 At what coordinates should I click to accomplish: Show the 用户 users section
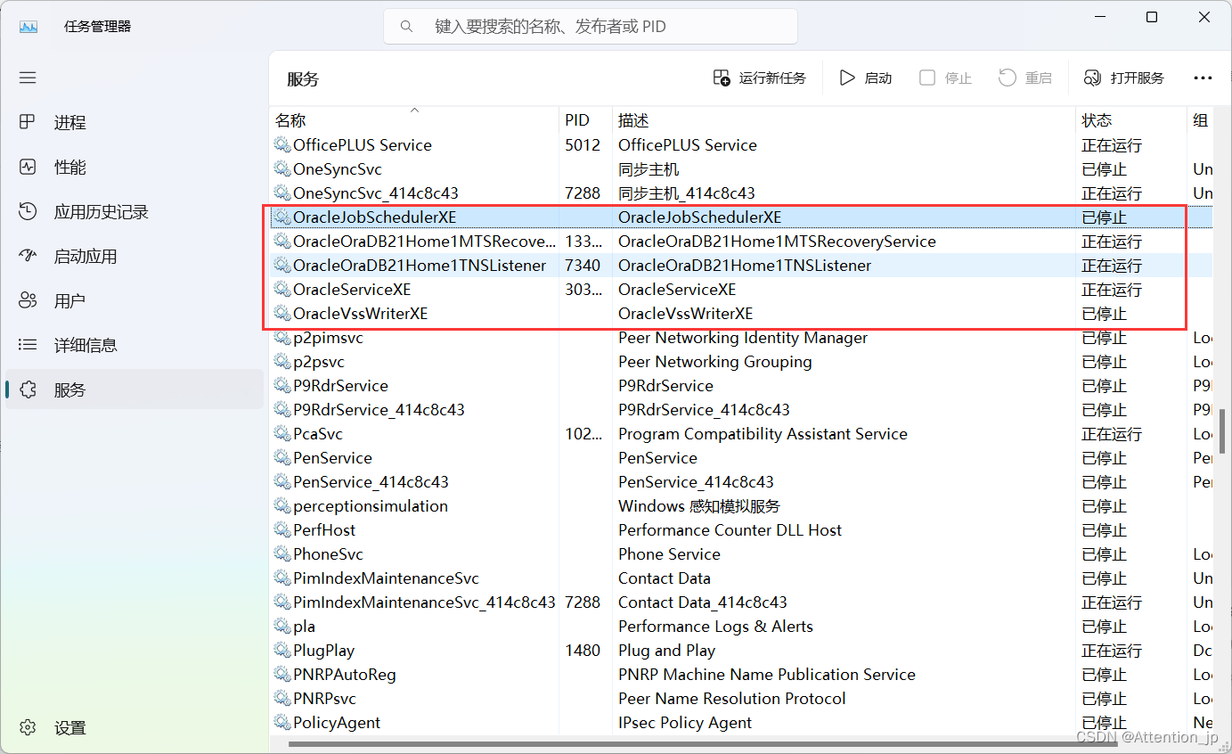(x=71, y=300)
